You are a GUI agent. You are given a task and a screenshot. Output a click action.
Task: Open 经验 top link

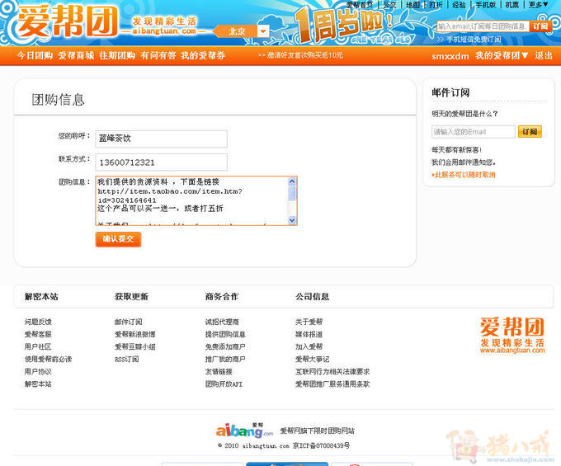click(x=459, y=5)
